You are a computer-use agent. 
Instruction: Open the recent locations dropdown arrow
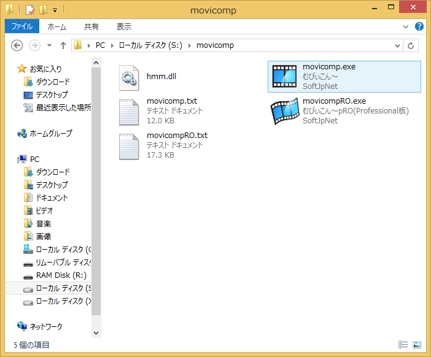click(50, 45)
